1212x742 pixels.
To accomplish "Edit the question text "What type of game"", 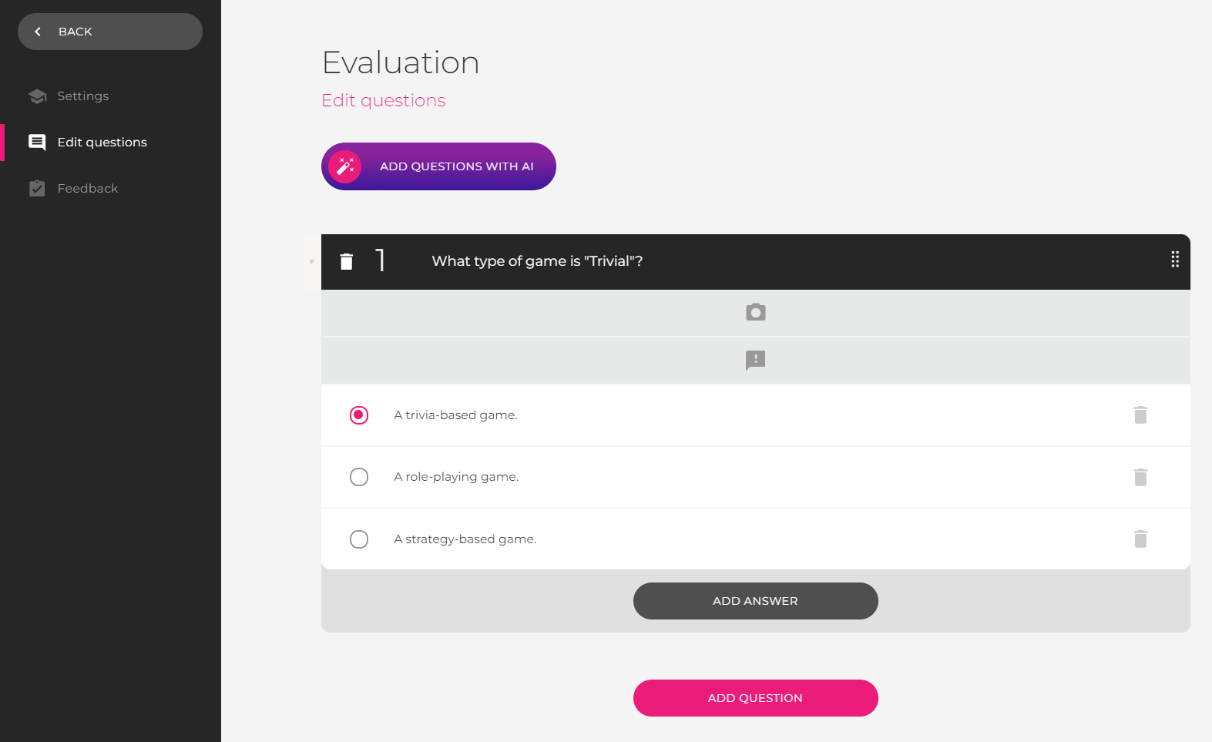I will (x=537, y=261).
